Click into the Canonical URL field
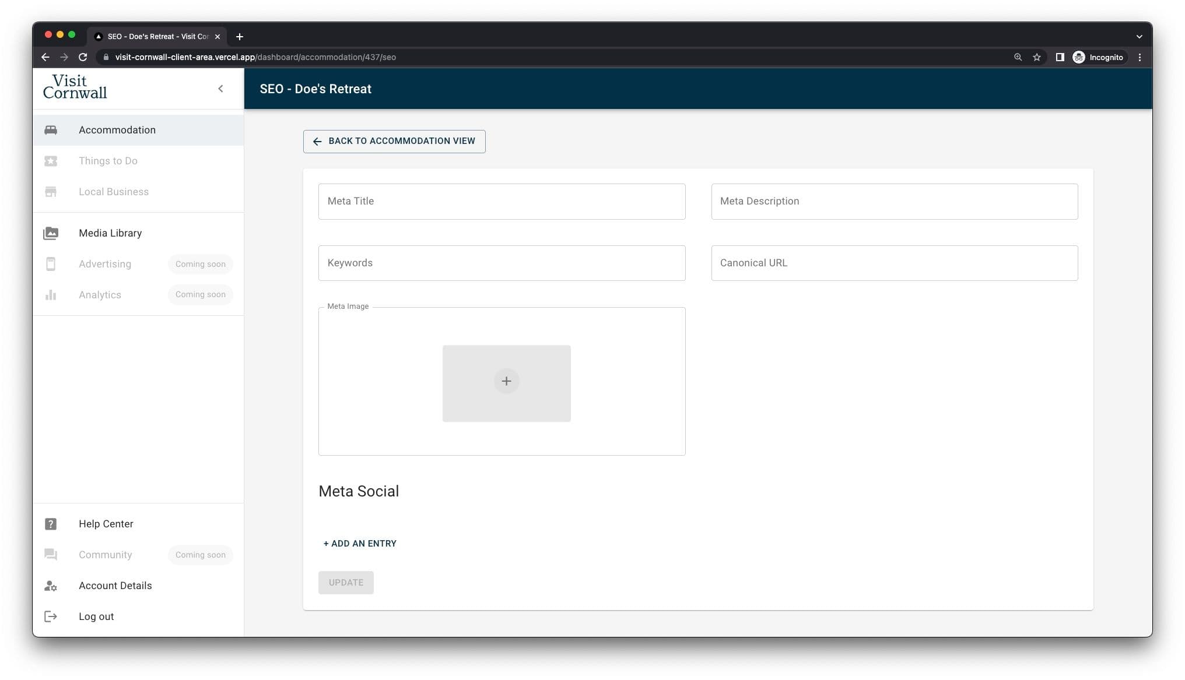This screenshot has height=680, width=1185. 894,263
